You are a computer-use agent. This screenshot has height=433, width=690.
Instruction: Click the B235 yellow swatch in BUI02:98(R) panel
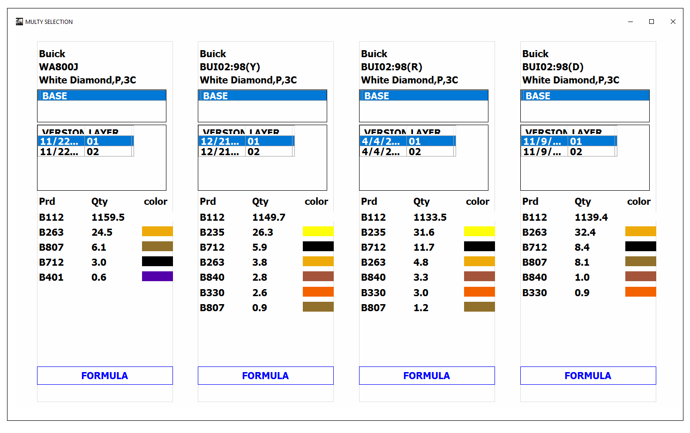[x=480, y=231]
